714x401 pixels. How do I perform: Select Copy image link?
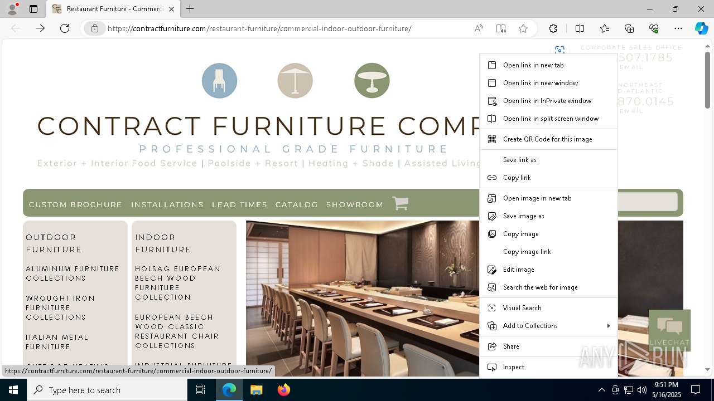click(548, 252)
